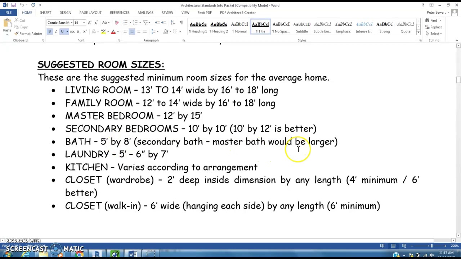Screen dimensions: 461x259
Task: Switch to the PAGE LAYOUT tab
Action: (90, 13)
